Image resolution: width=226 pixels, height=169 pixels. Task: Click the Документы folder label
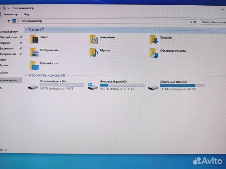[108, 37]
